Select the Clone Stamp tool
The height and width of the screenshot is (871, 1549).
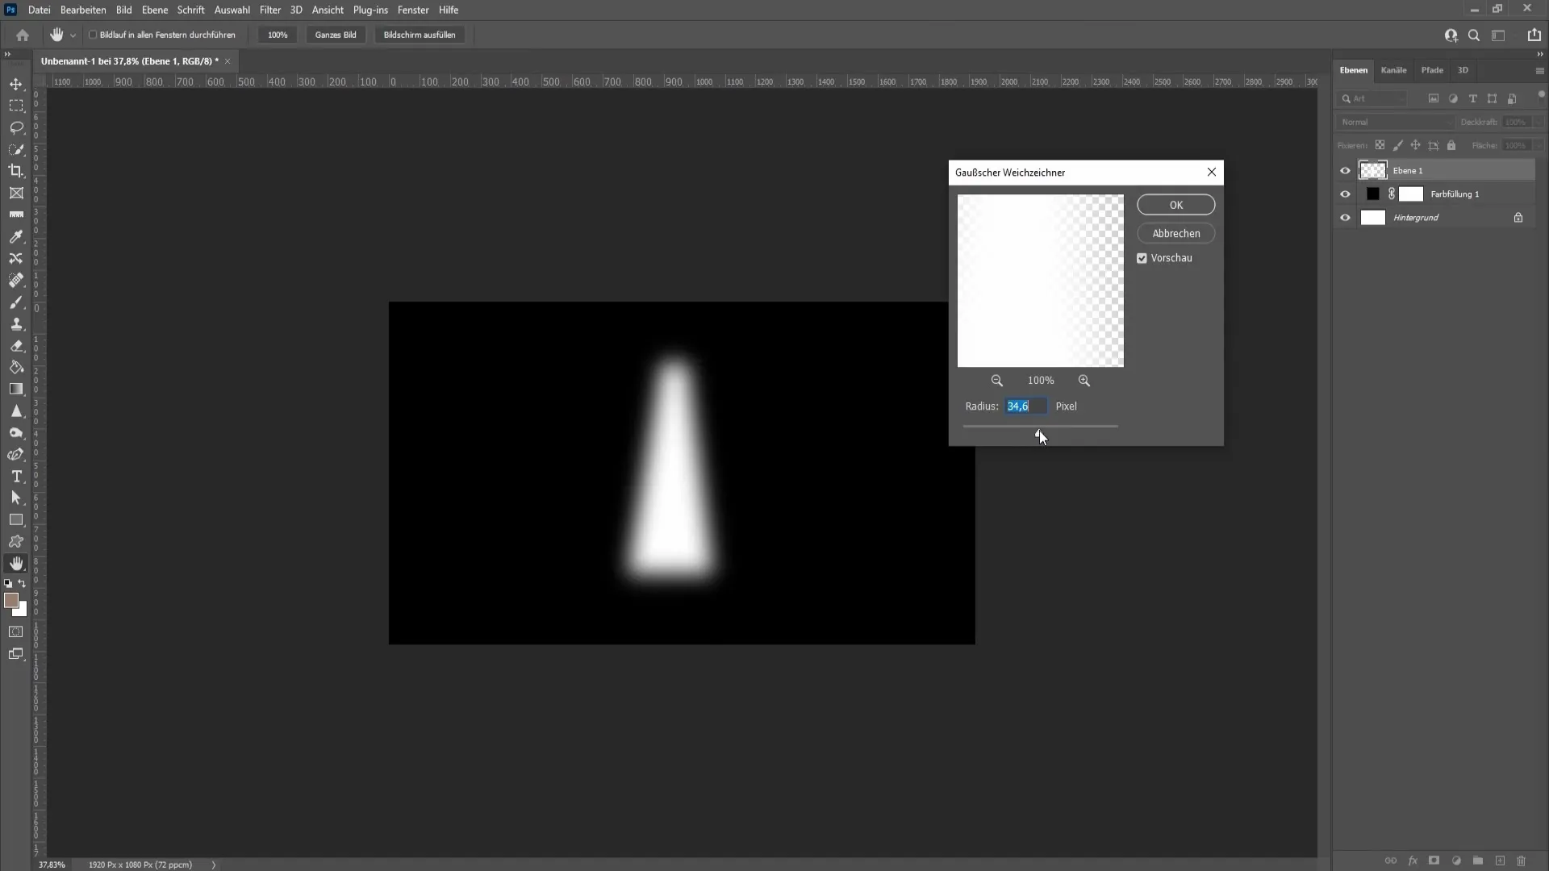tap(16, 323)
